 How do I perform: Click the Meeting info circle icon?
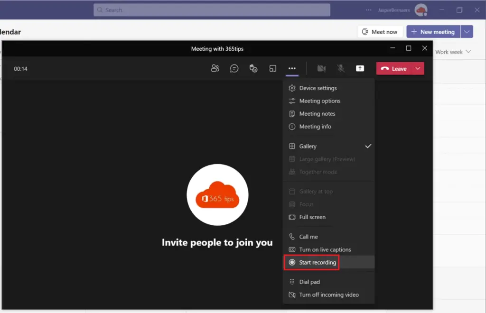point(292,126)
